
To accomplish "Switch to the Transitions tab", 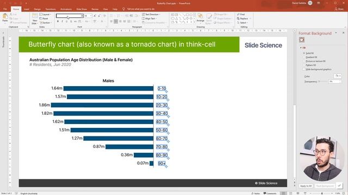I will [51, 9].
